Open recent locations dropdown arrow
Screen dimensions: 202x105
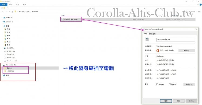point(10,12)
